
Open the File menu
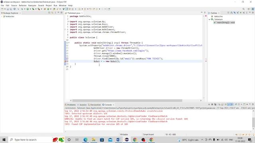coord(2,6)
